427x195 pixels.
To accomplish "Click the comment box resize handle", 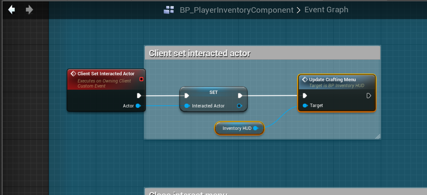I will [377, 136].
